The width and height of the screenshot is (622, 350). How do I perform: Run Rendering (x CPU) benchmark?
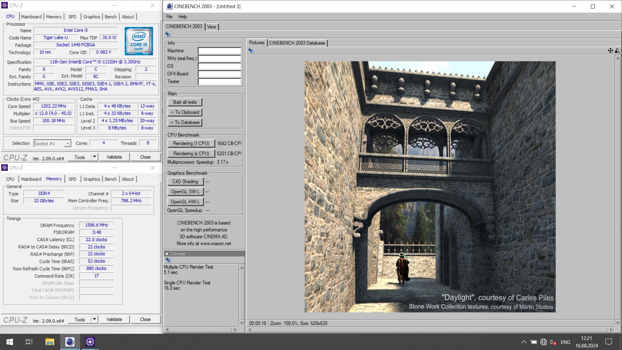point(191,153)
